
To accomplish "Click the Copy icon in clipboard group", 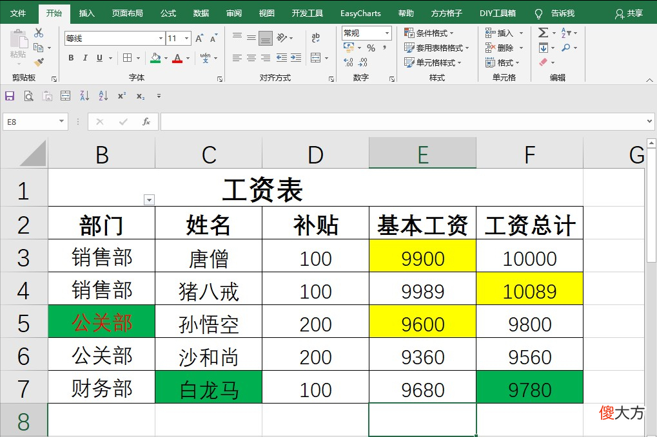I will (x=38, y=48).
